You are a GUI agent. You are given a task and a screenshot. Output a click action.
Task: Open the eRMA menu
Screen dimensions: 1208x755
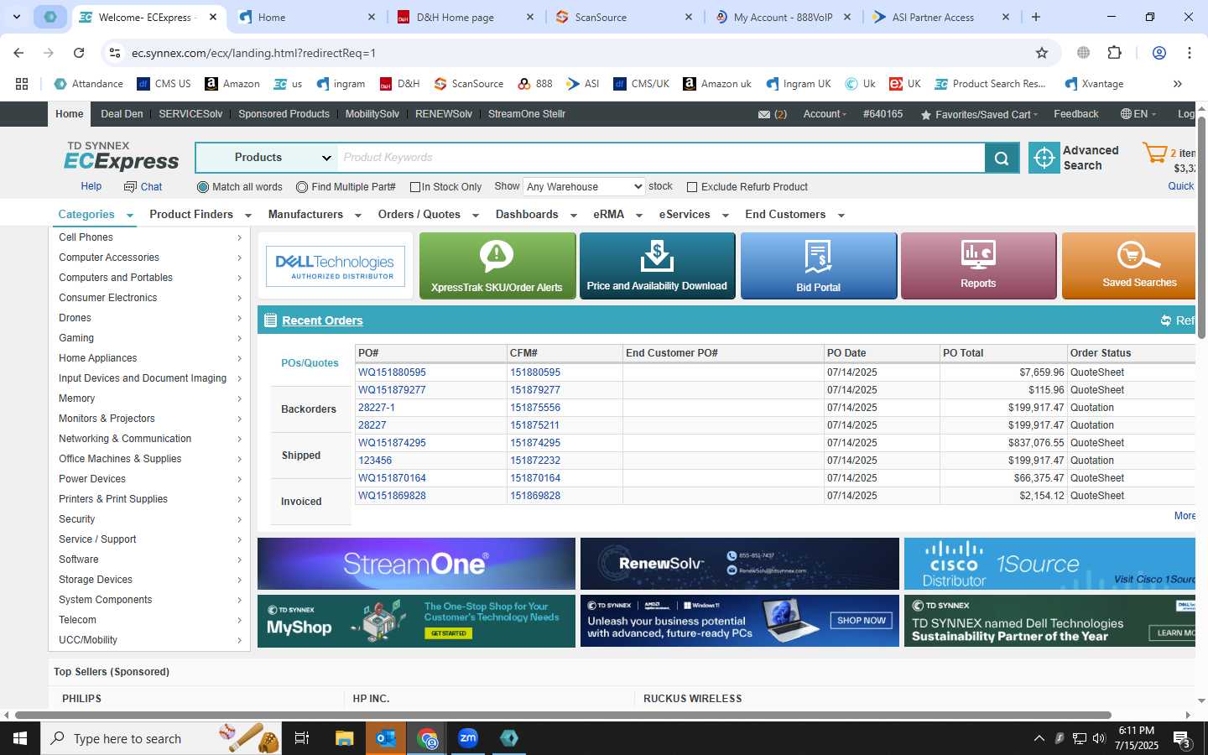coord(617,215)
